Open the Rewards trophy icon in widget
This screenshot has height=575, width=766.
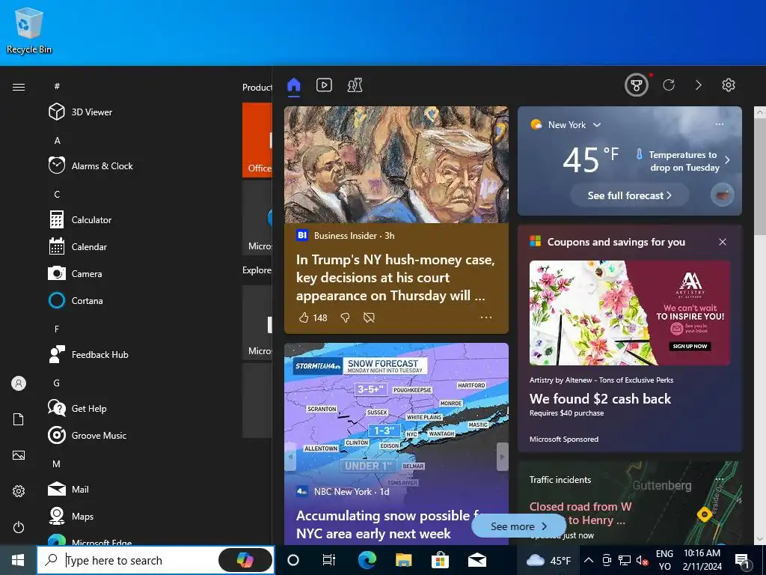pyautogui.click(x=636, y=85)
